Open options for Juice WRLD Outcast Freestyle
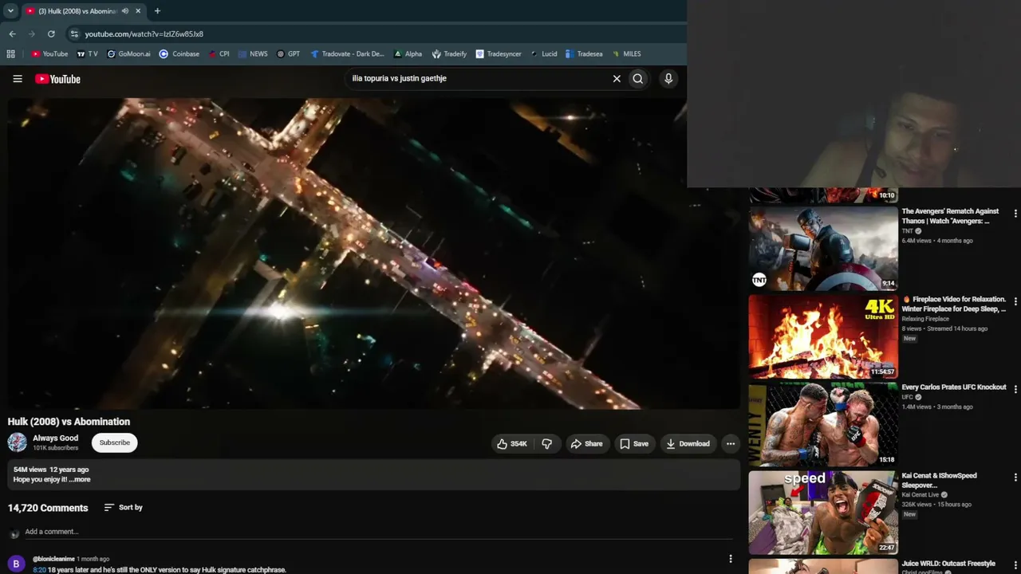 tap(1015, 565)
